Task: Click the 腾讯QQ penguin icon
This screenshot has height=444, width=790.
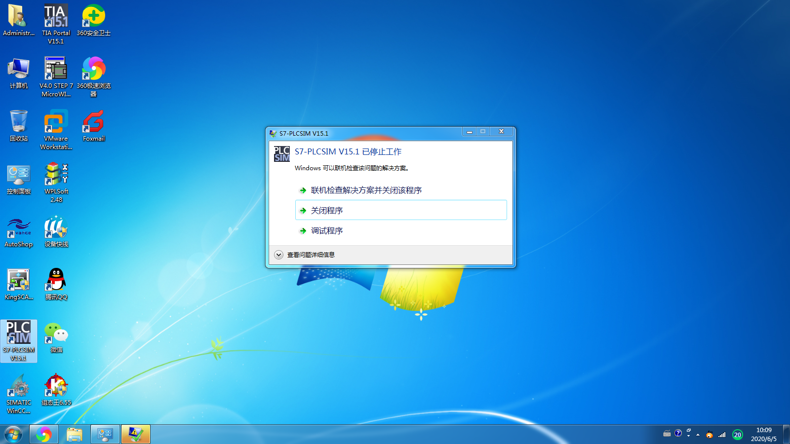Action: [x=56, y=281]
